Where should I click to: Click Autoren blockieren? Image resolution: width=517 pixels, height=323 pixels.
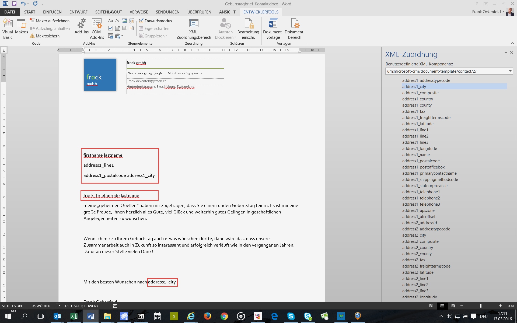click(225, 28)
